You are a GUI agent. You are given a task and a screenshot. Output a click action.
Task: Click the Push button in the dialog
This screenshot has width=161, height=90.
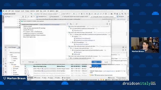pos(95,62)
